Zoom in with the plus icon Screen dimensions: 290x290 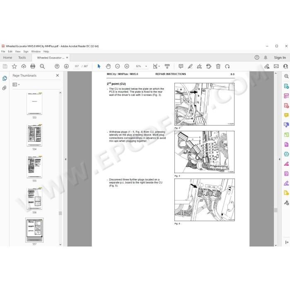tap(127, 66)
